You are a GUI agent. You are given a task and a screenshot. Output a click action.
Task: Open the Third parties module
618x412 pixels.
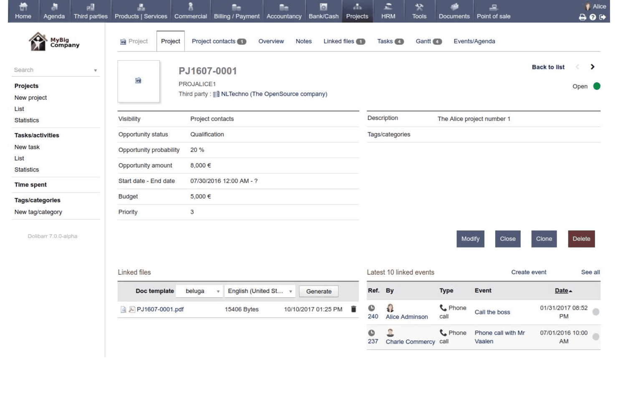pyautogui.click(x=91, y=11)
